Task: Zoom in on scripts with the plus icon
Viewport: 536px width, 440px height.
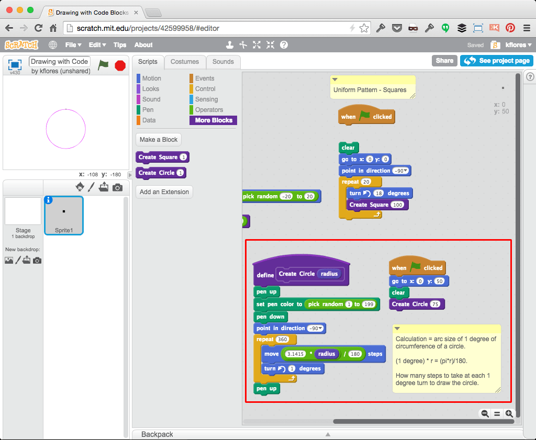Action: coord(508,414)
